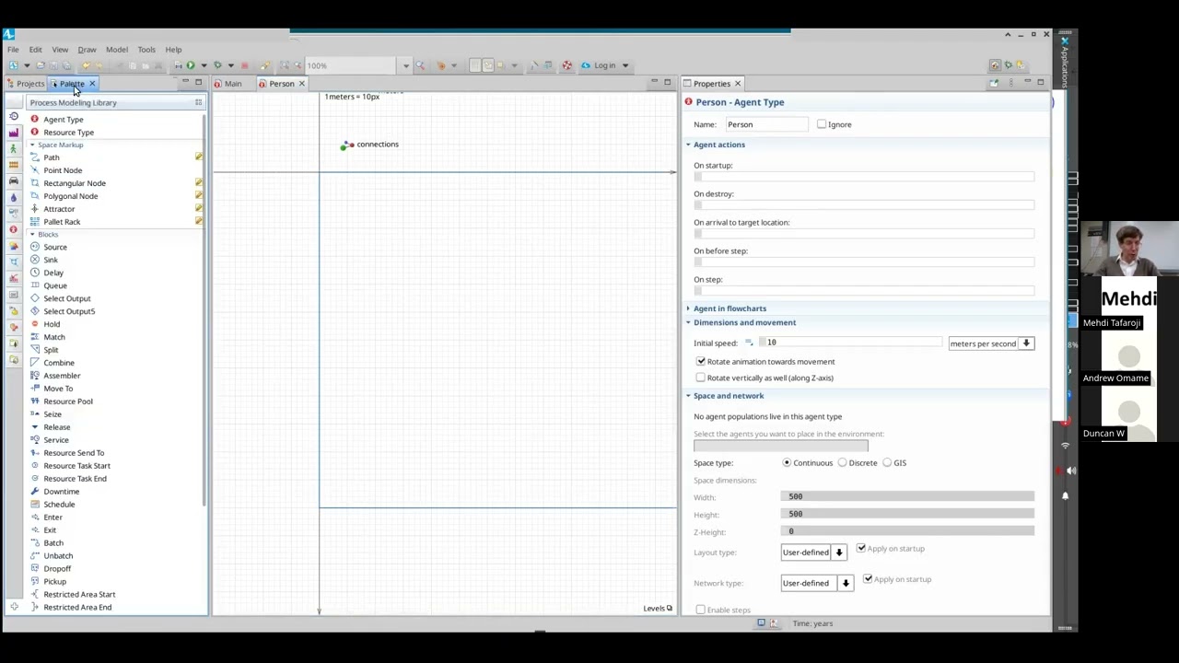Image resolution: width=1179 pixels, height=663 pixels.
Task: Select Agent Type in the palette
Action: pos(64,120)
